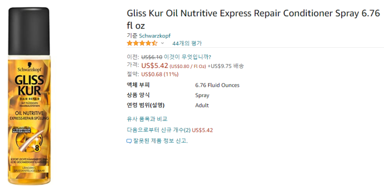This screenshot has height=186, width=384.
Task: Click the 이것이 무엇입니까? help link
Action: pos(188,57)
